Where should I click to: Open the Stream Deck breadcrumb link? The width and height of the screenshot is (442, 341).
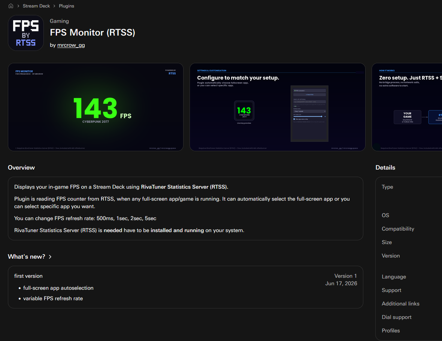36,6
